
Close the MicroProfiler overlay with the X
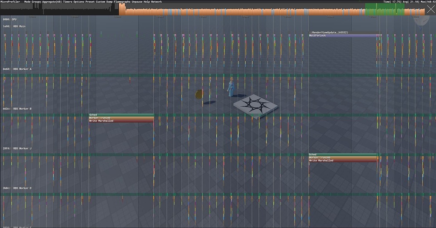430,10
